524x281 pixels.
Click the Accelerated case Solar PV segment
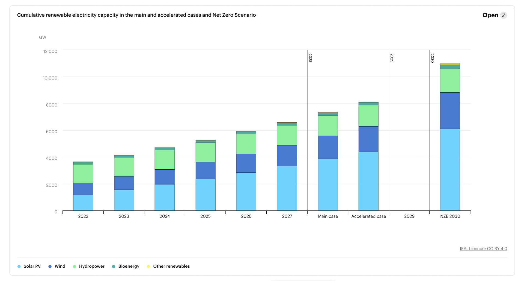tap(368, 181)
